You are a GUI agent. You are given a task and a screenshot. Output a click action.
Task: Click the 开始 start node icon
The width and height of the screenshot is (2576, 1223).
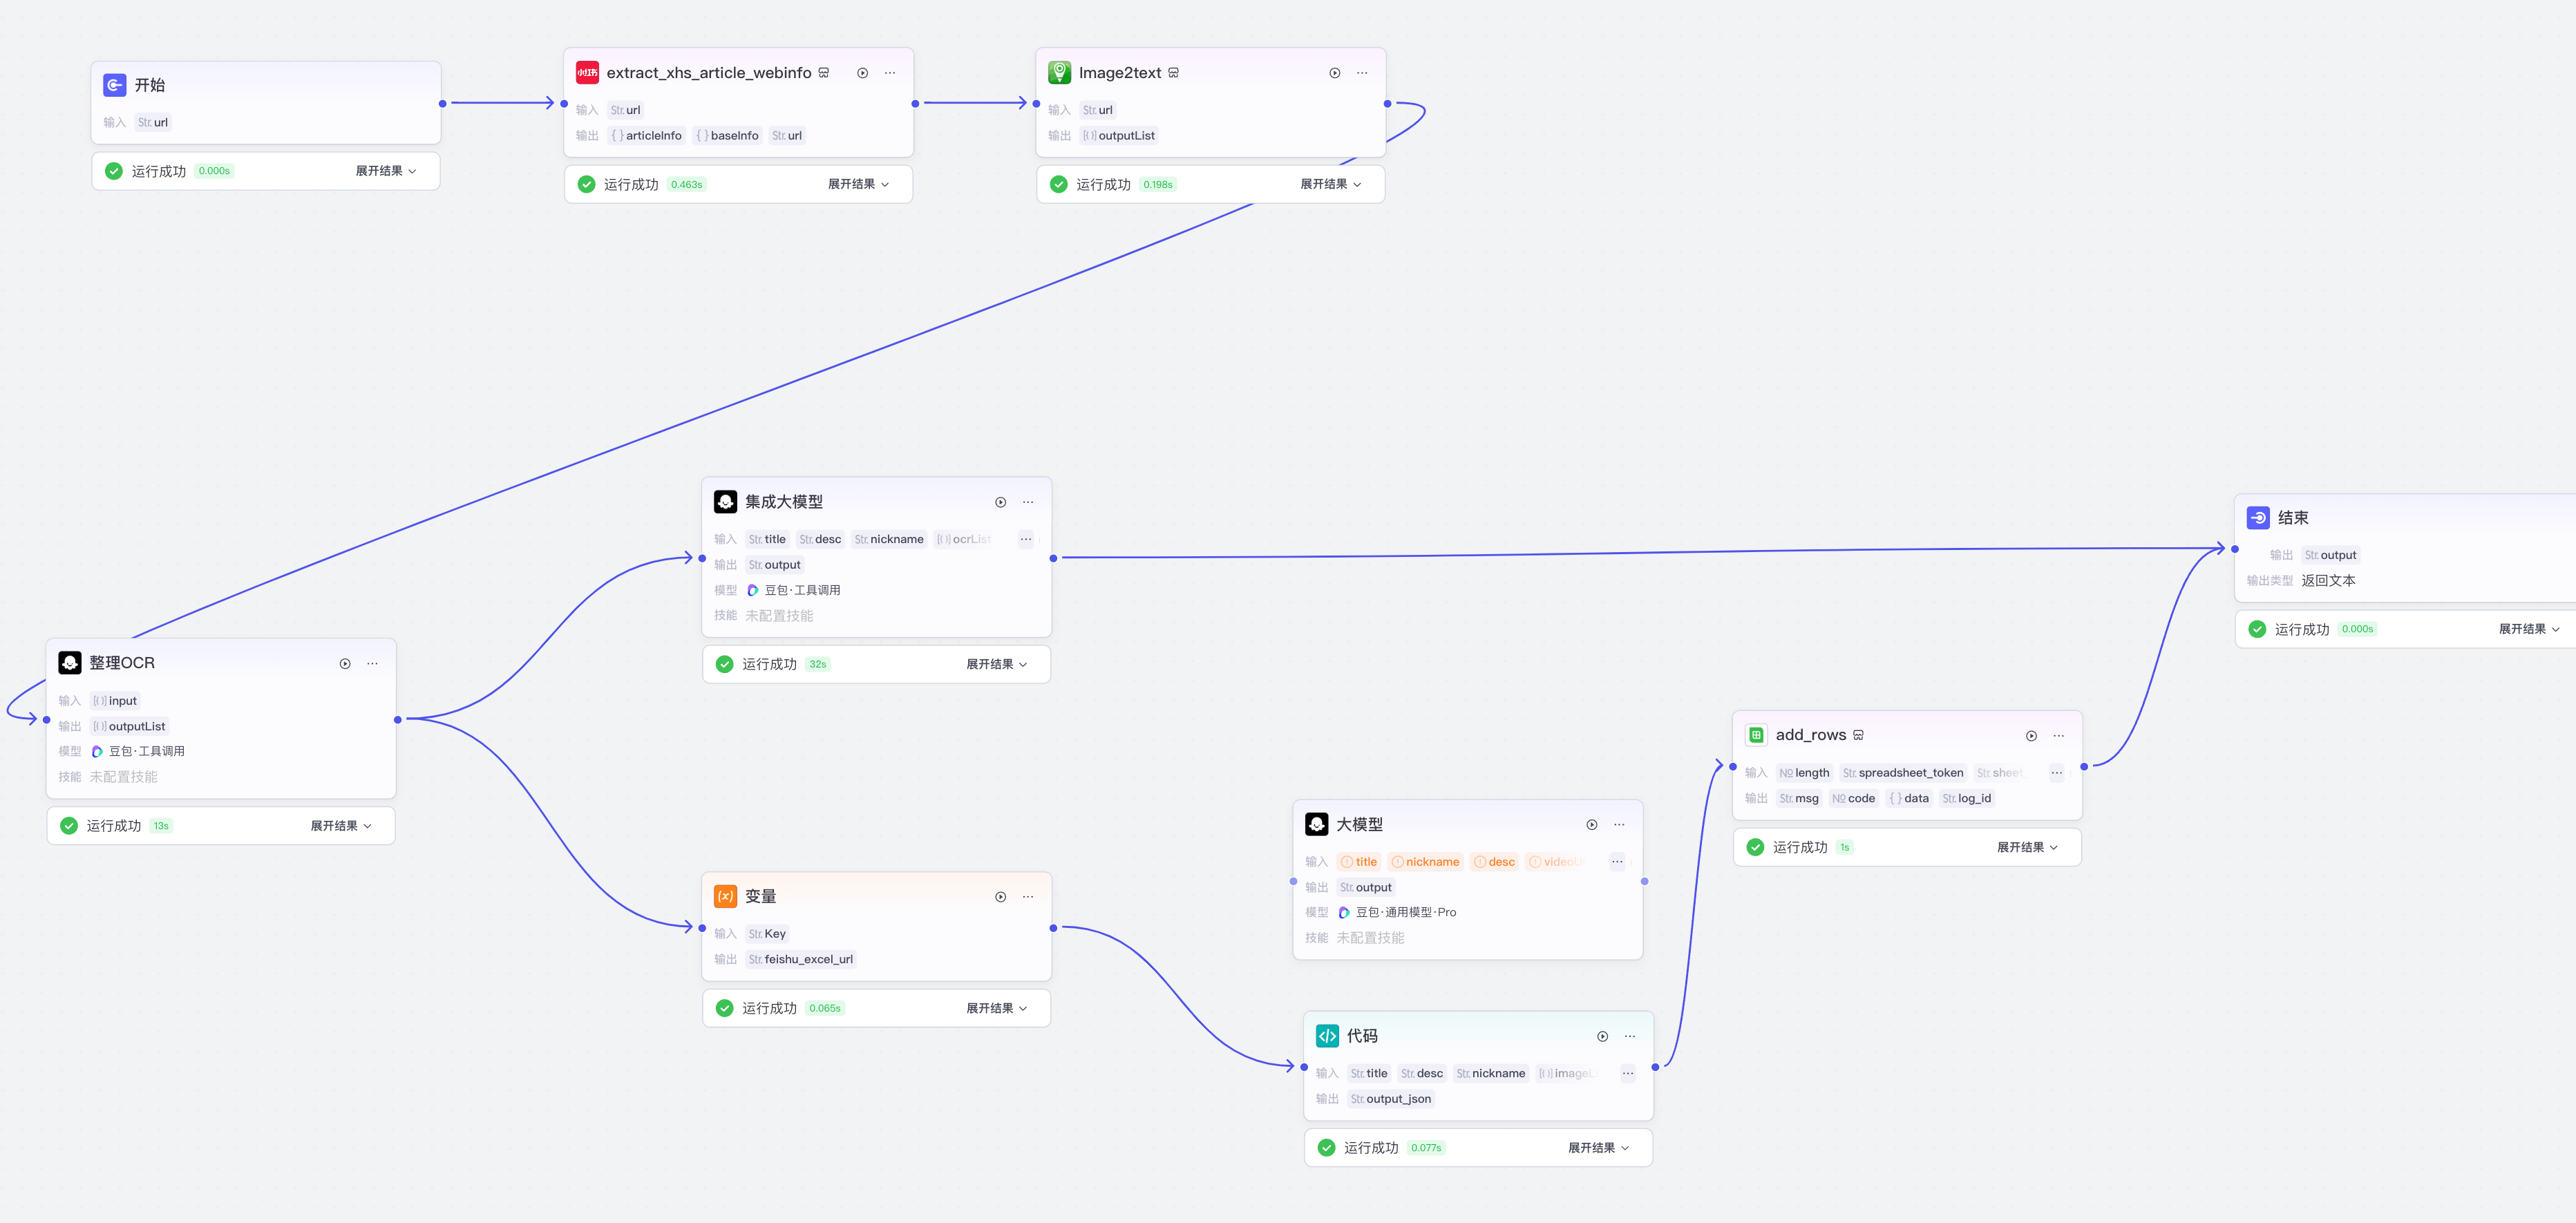coord(115,85)
